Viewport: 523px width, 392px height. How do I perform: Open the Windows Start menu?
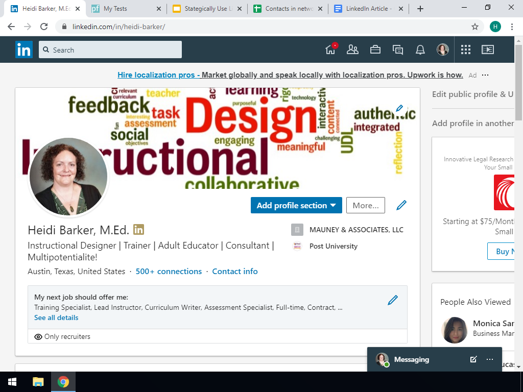[12, 382]
